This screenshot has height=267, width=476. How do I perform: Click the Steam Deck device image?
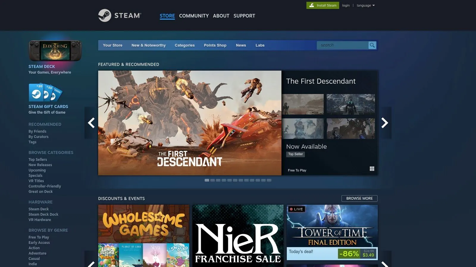coord(55,50)
